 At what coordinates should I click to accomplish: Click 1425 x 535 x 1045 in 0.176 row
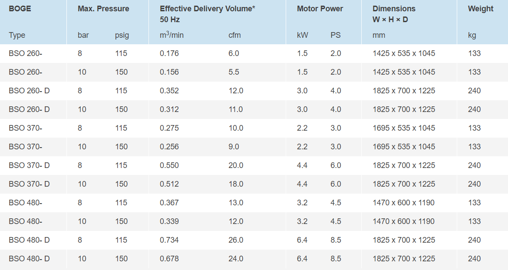pos(404,53)
